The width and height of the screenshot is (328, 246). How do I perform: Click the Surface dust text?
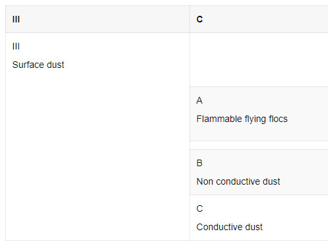[x=38, y=65]
